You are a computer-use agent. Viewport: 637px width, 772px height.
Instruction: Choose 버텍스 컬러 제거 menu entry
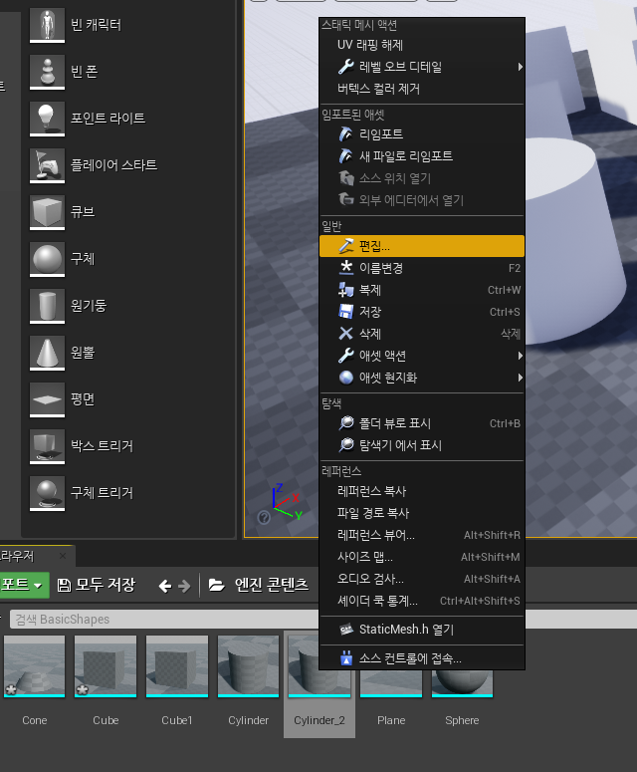(422, 89)
